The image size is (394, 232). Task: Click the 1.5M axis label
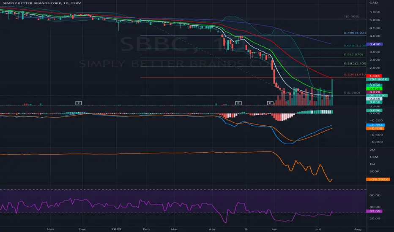click(x=374, y=157)
